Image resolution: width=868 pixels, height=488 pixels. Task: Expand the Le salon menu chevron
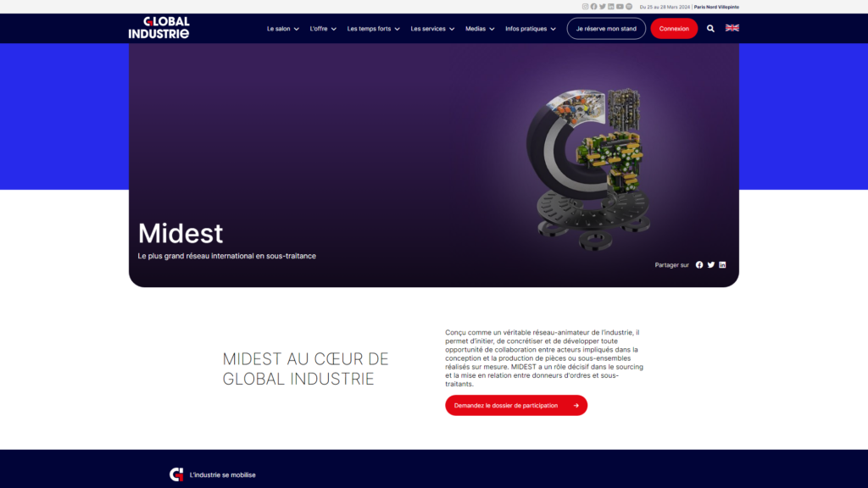point(297,30)
